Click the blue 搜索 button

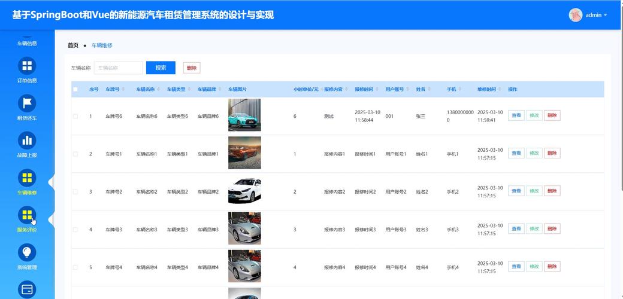[x=161, y=68]
